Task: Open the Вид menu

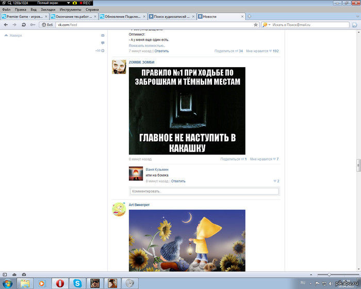Action: pyautogui.click(x=34, y=9)
